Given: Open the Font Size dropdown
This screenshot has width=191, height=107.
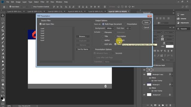Looking at the screenshot, I should click(x=128, y=28).
